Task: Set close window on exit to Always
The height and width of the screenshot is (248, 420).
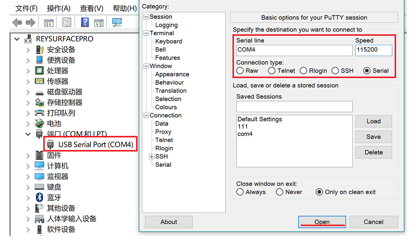Action: click(240, 192)
